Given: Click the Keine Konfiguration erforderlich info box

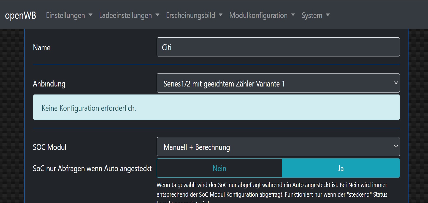Looking at the screenshot, I should [x=216, y=107].
